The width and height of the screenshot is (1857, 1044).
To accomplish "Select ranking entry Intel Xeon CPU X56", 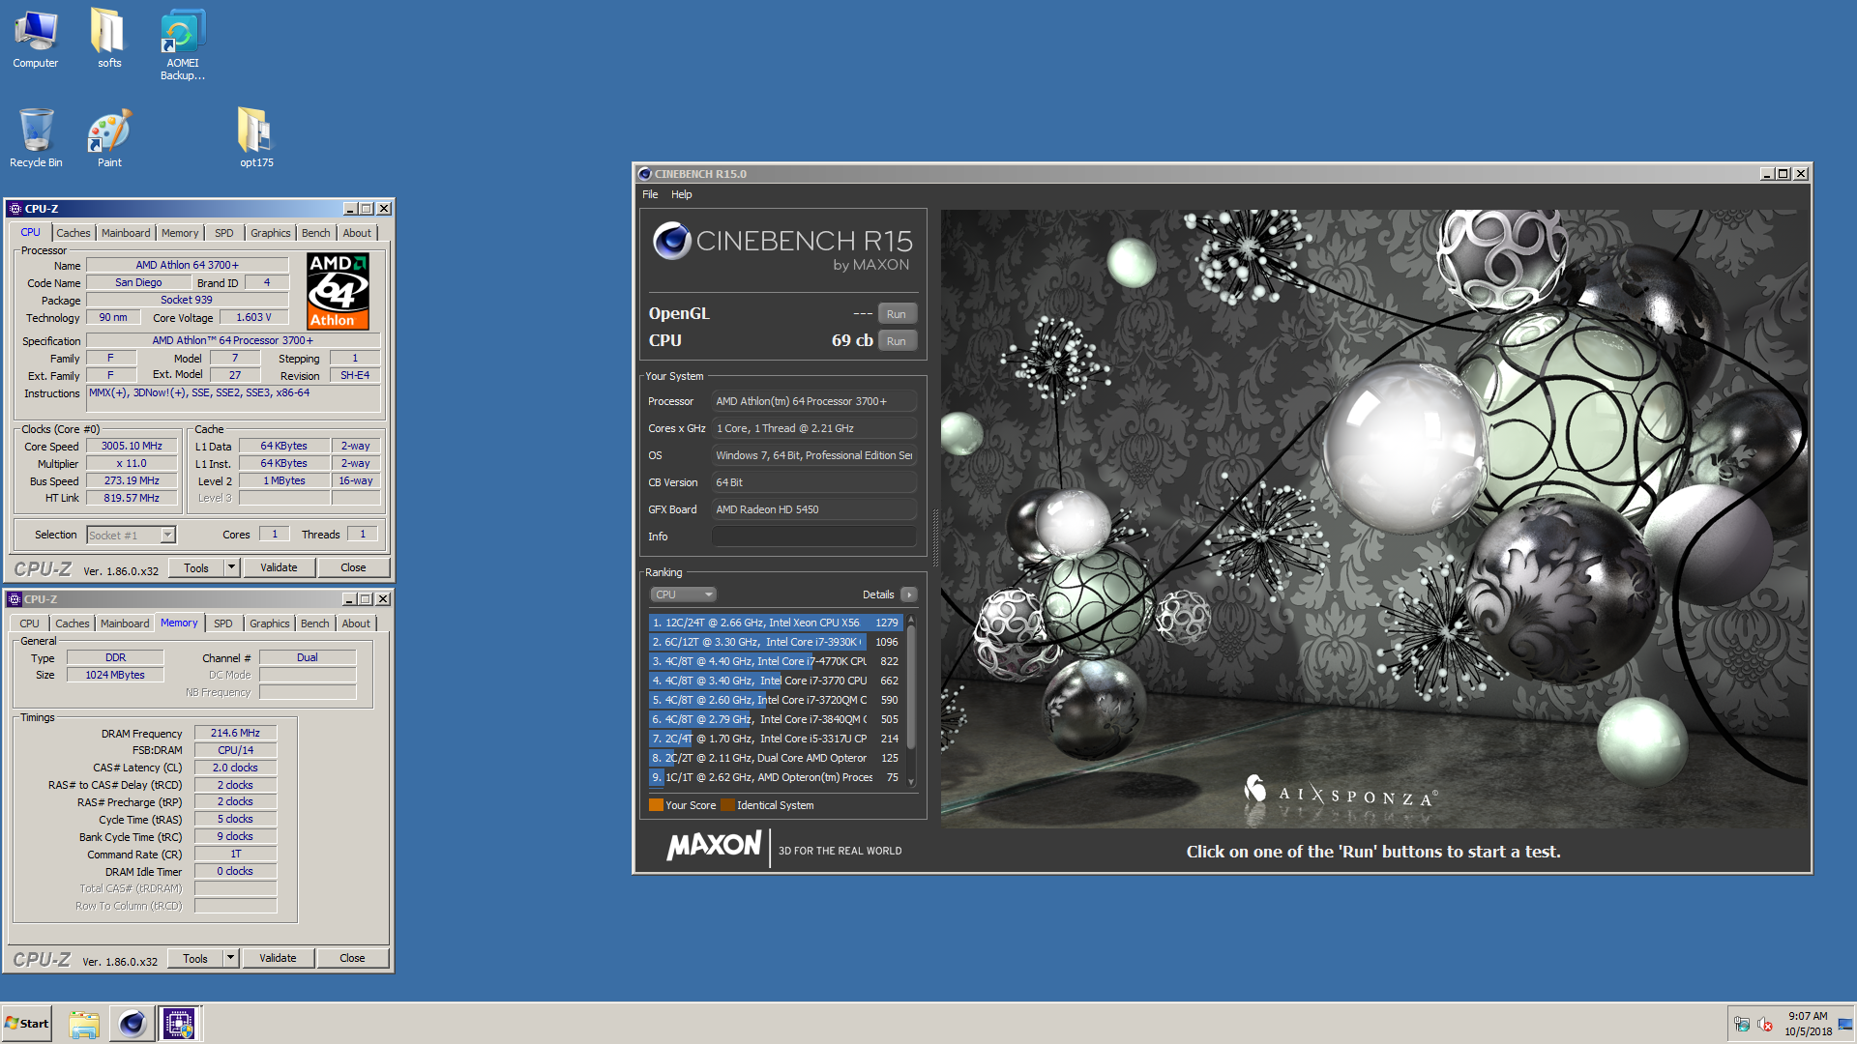I will click(776, 623).
